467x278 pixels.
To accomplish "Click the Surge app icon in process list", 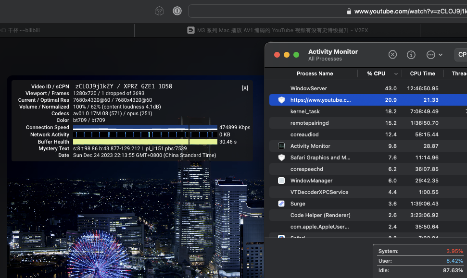I will (x=281, y=204).
